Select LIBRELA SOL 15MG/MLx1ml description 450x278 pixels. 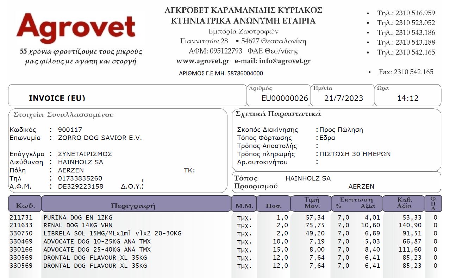tap(113, 234)
